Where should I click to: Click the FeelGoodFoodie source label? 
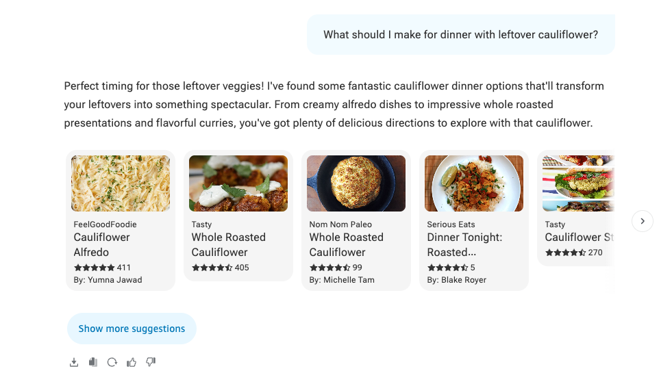(105, 225)
